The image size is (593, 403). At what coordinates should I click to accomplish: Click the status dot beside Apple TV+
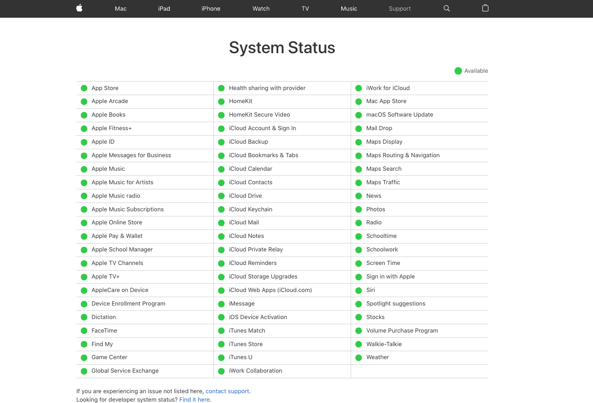[x=84, y=277]
